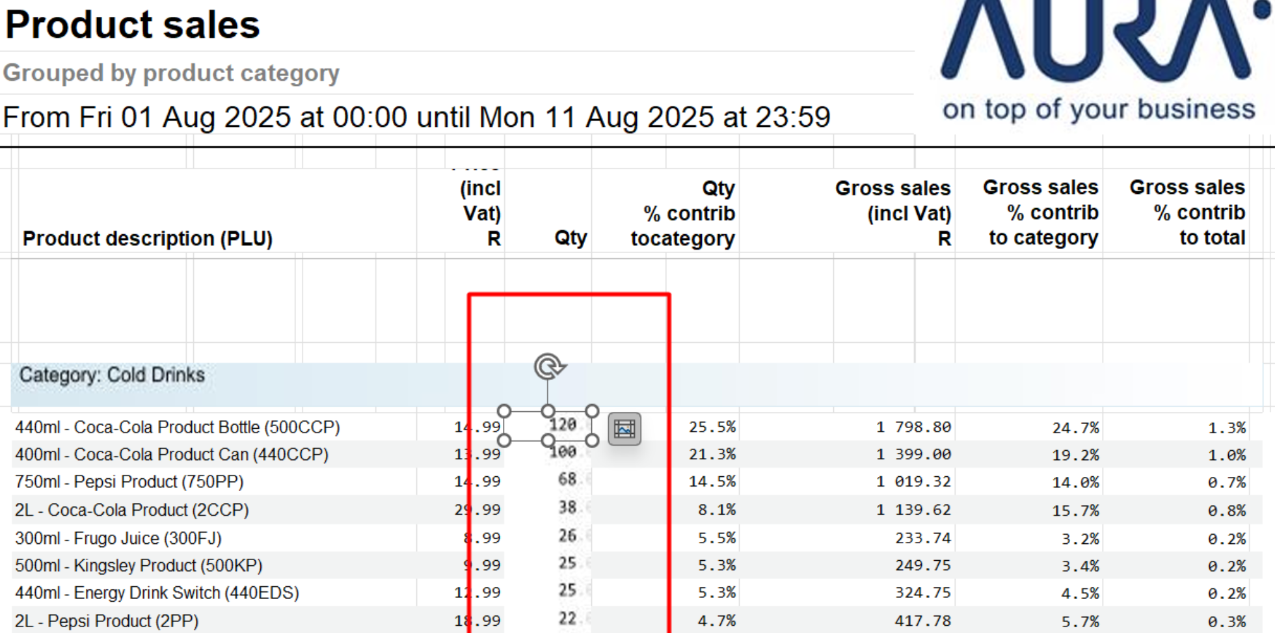Click gross sales amount 1 139.62
The height and width of the screenshot is (633, 1275).
pos(913,510)
